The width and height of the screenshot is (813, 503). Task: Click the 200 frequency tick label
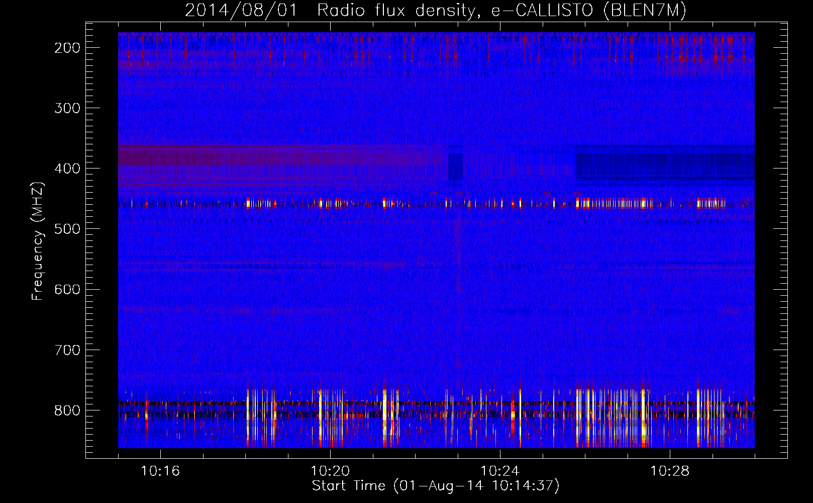[x=67, y=48]
